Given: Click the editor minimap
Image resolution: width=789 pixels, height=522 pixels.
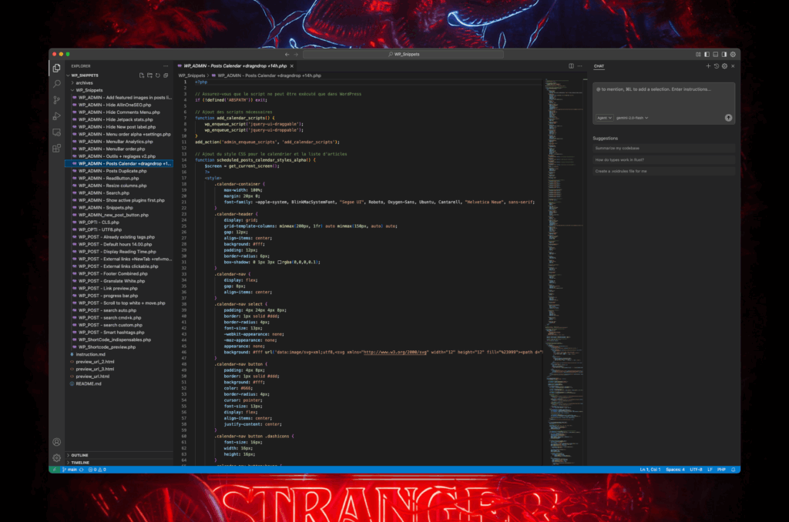Looking at the screenshot, I should (x=563, y=272).
